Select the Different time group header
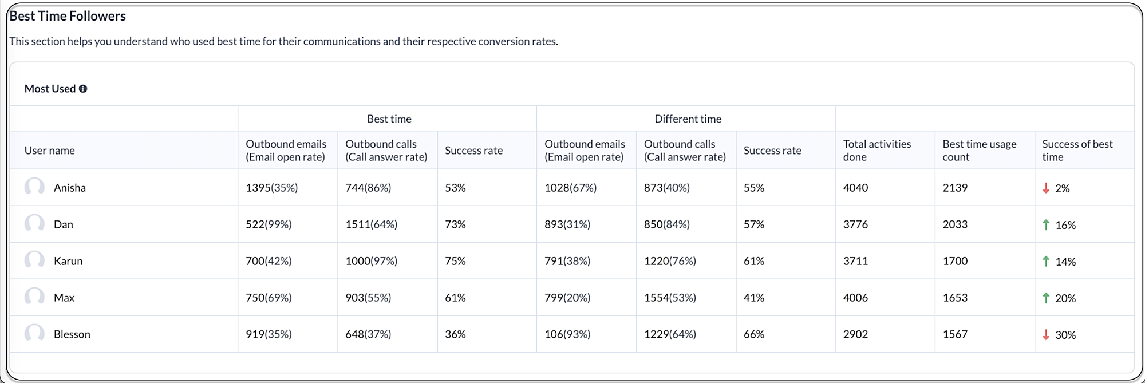Screen dimensions: 1145x383 (x=688, y=119)
